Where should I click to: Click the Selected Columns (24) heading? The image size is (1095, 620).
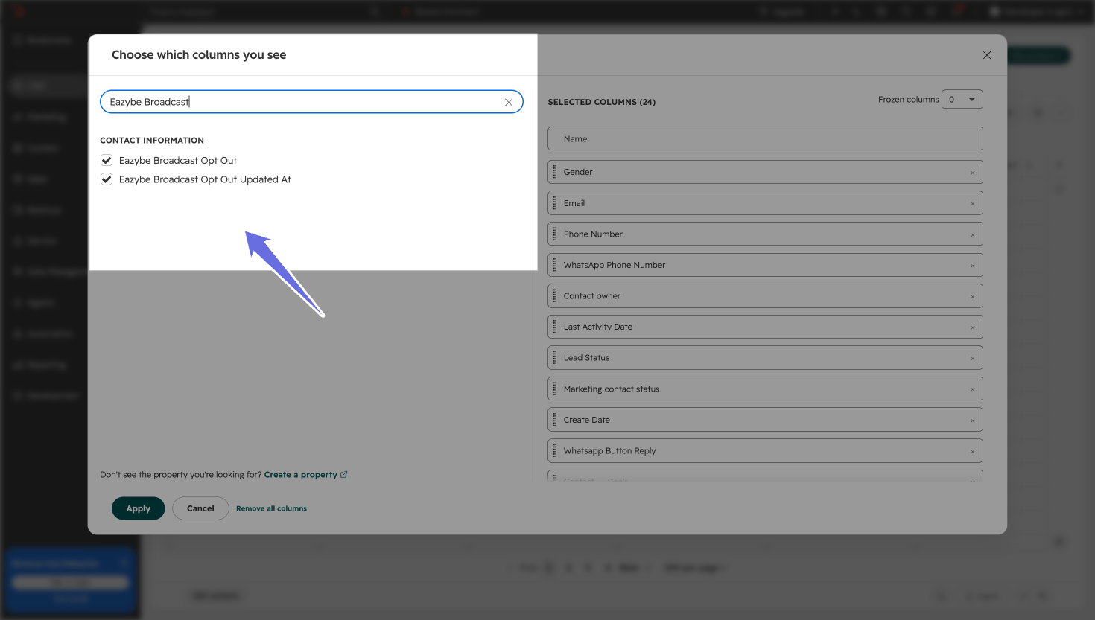pos(602,102)
